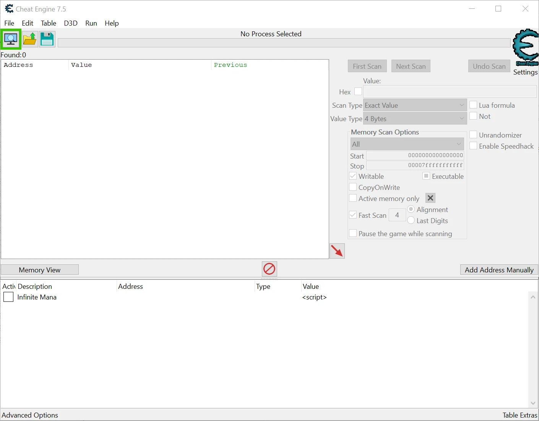Open the Value Type dropdown
The height and width of the screenshot is (421, 539).
click(x=415, y=118)
